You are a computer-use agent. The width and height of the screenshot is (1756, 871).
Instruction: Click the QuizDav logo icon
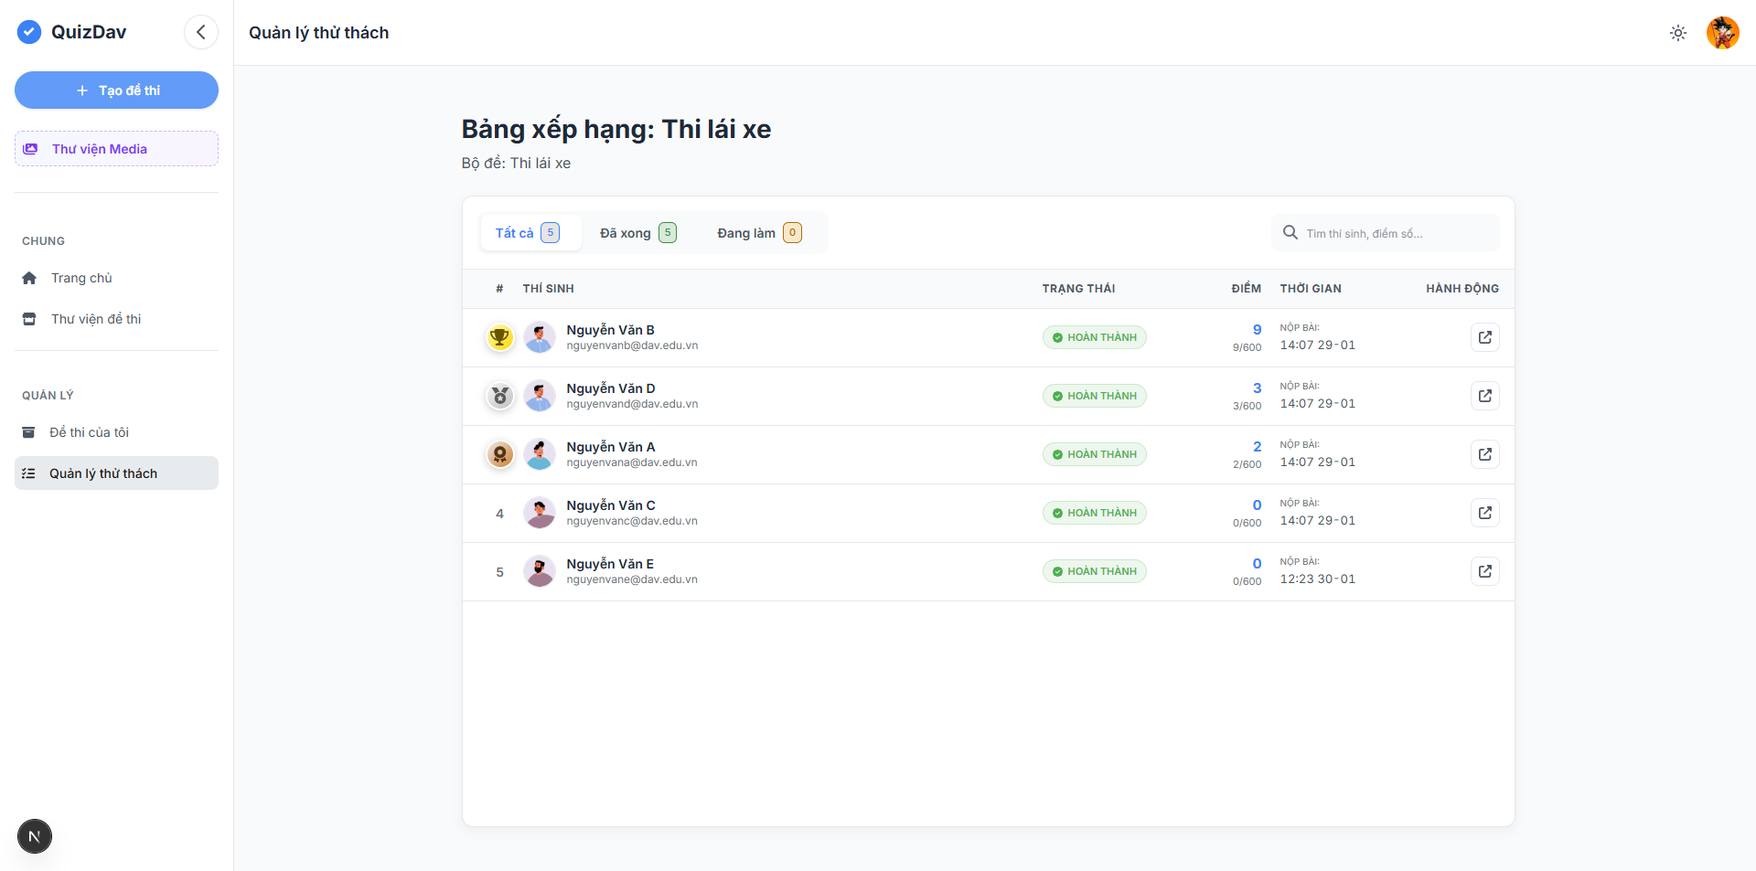pyautogui.click(x=29, y=32)
